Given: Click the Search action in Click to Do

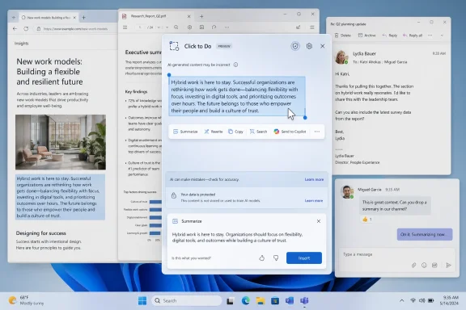Looking at the screenshot, I should pos(258,132).
